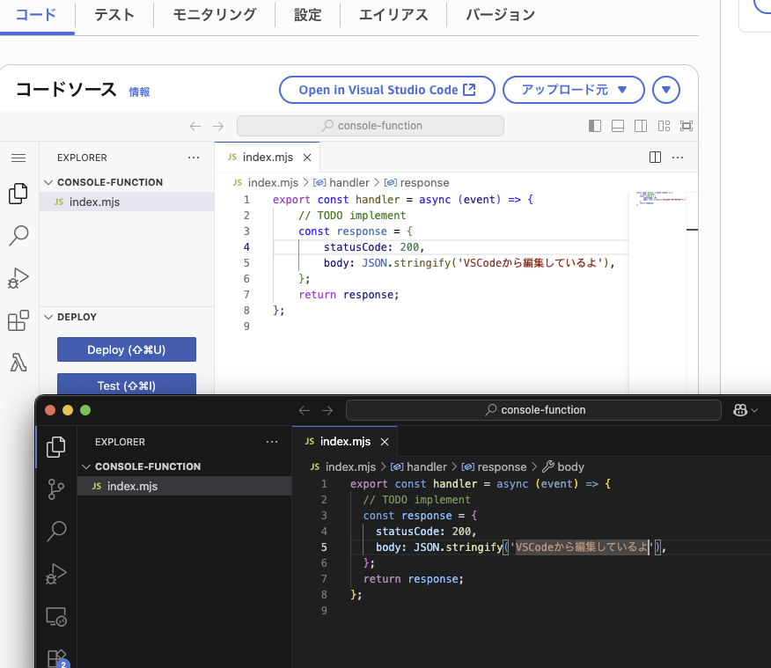Click the Deploy button
Viewport: 771px width, 668px height.
coord(126,349)
